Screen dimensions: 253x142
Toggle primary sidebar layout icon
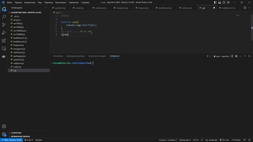(x=215, y=2)
